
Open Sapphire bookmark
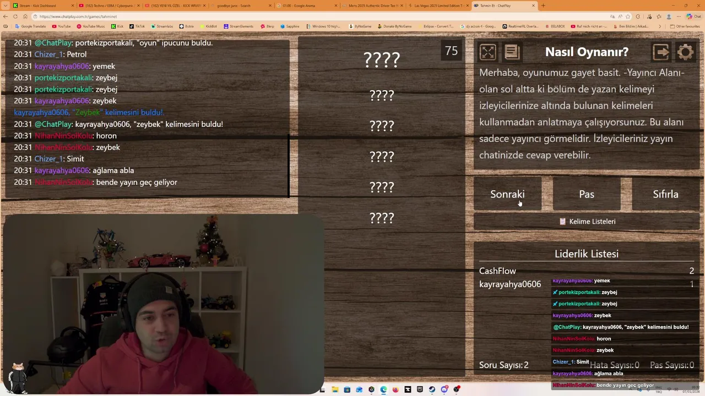point(290,26)
